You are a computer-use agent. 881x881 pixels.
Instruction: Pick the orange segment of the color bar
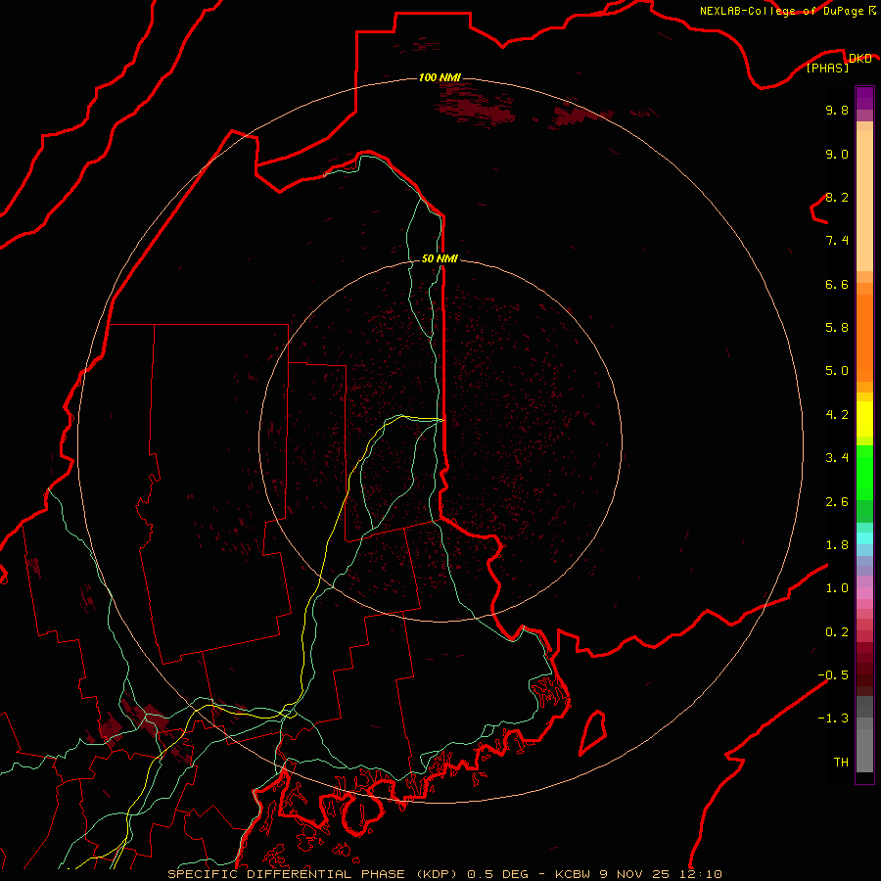(864, 339)
